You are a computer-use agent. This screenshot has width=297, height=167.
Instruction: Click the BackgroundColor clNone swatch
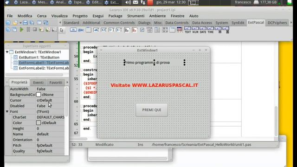click(39, 95)
